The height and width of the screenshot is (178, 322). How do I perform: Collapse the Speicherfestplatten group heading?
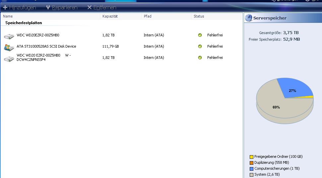pos(24,23)
